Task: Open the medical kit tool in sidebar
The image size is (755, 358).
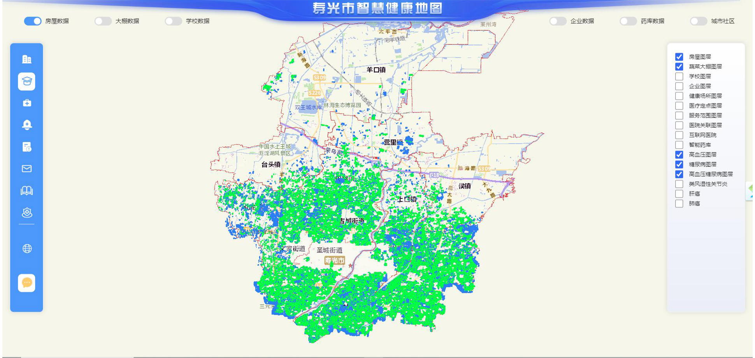Action: [26, 103]
